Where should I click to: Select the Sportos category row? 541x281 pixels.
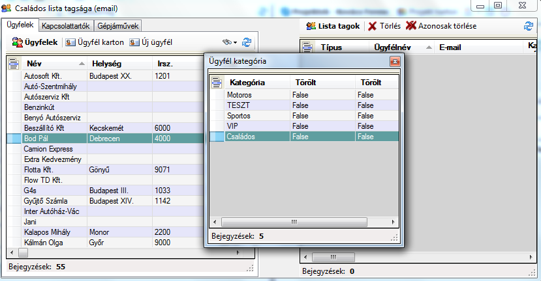click(304, 116)
